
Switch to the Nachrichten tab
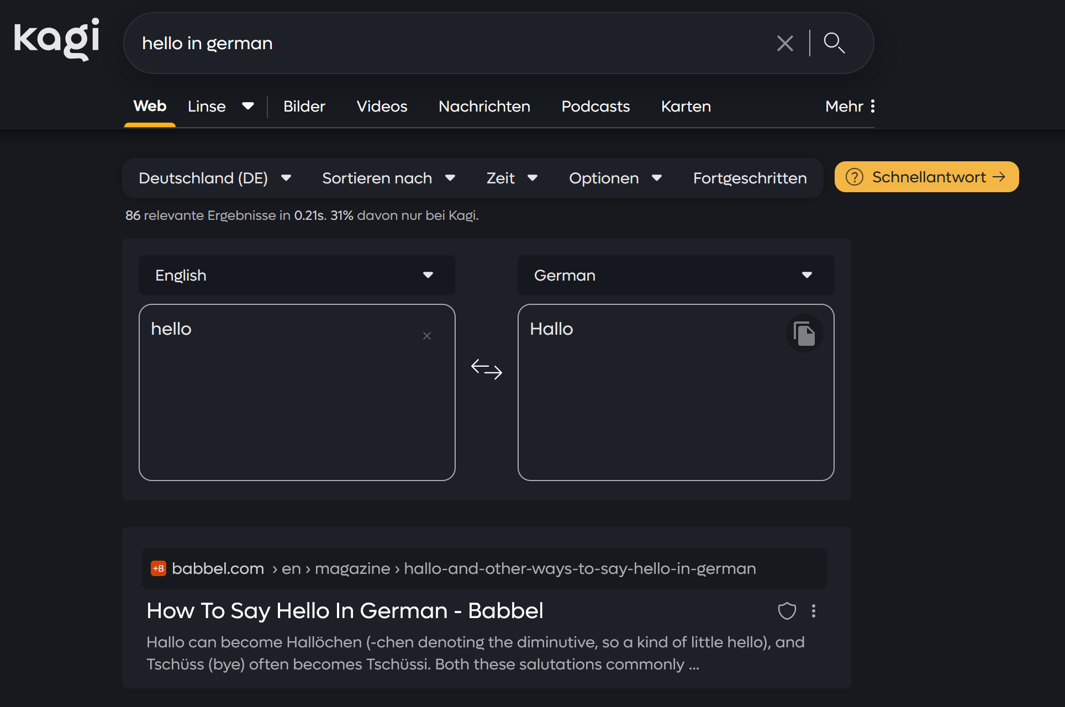484,106
